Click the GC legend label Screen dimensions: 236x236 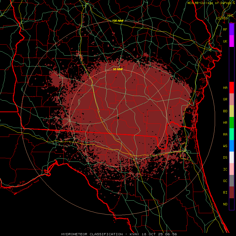coord(225,181)
